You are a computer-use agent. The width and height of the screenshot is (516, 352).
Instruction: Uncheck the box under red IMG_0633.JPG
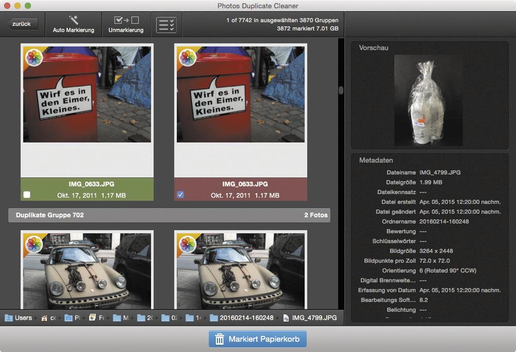pos(180,195)
